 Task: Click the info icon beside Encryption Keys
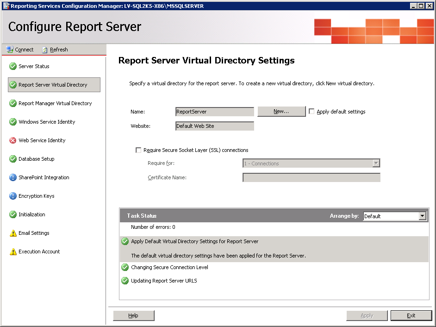pyautogui.click(x=13, y=196)
